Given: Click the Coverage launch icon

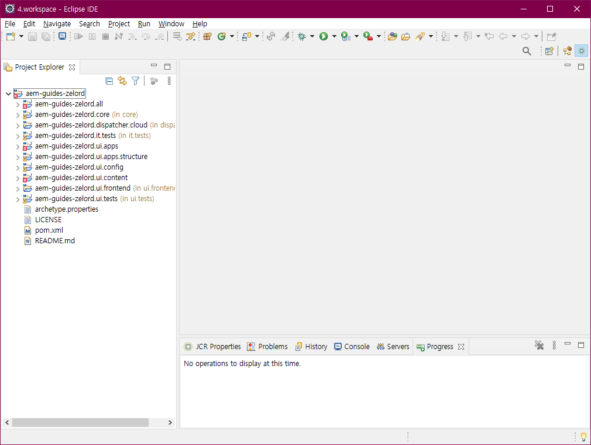Looking at the screenshot, I should coord(346,37).
